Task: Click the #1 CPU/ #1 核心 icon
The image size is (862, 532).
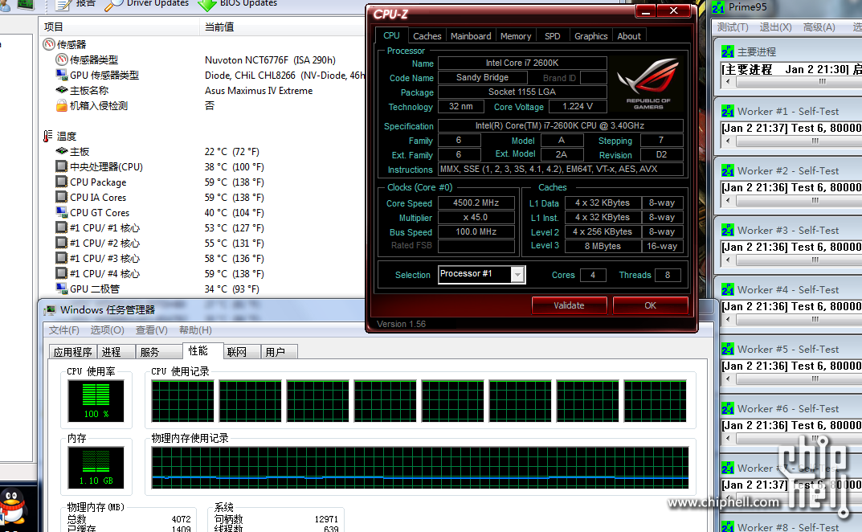Action: pyautogui.click(x=62, y=227)
